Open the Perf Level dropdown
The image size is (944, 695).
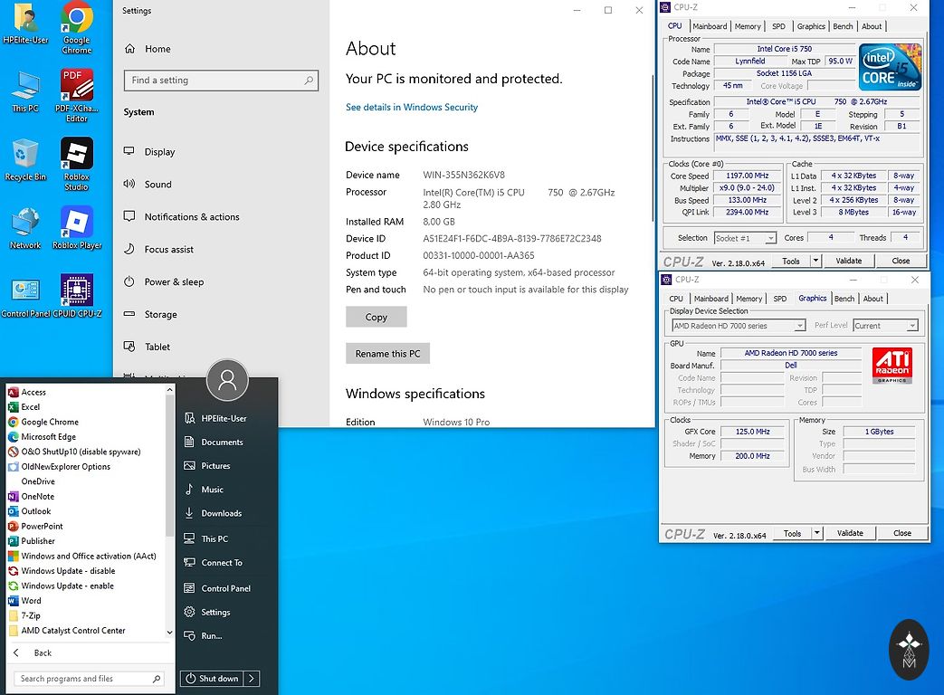click(x=885, y=326)
